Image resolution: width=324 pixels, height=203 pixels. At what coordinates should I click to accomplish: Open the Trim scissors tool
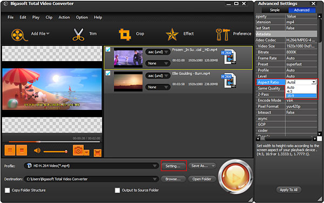click(x=78, y=35)
